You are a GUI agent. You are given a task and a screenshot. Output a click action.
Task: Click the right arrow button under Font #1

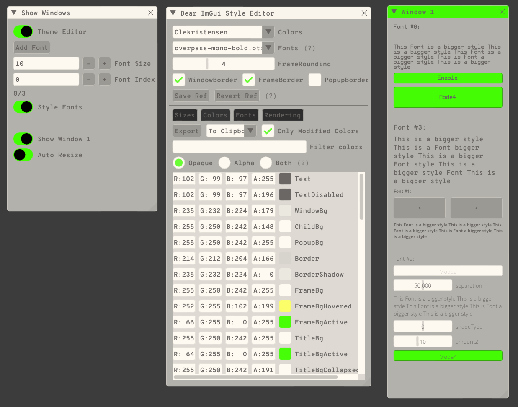pos(477,208)
